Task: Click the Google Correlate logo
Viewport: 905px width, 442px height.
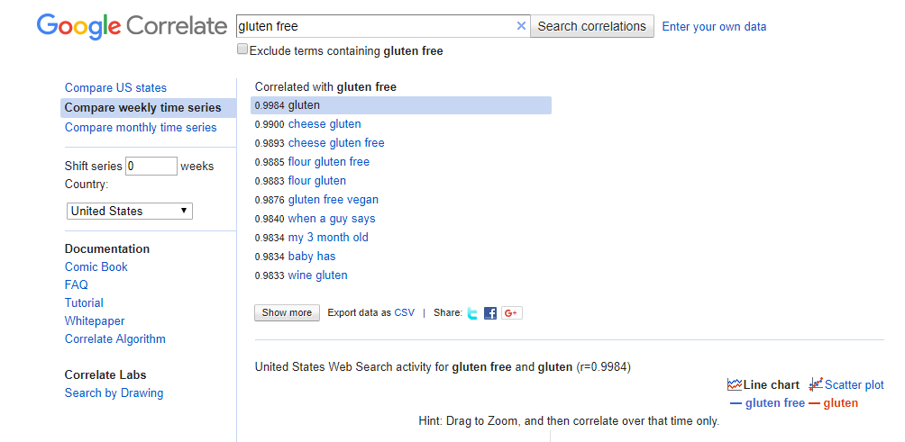Action: pyautogui.click(x=132, y=26)
